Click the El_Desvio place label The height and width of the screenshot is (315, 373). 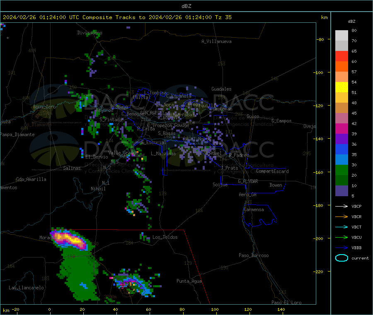(97, 157)
